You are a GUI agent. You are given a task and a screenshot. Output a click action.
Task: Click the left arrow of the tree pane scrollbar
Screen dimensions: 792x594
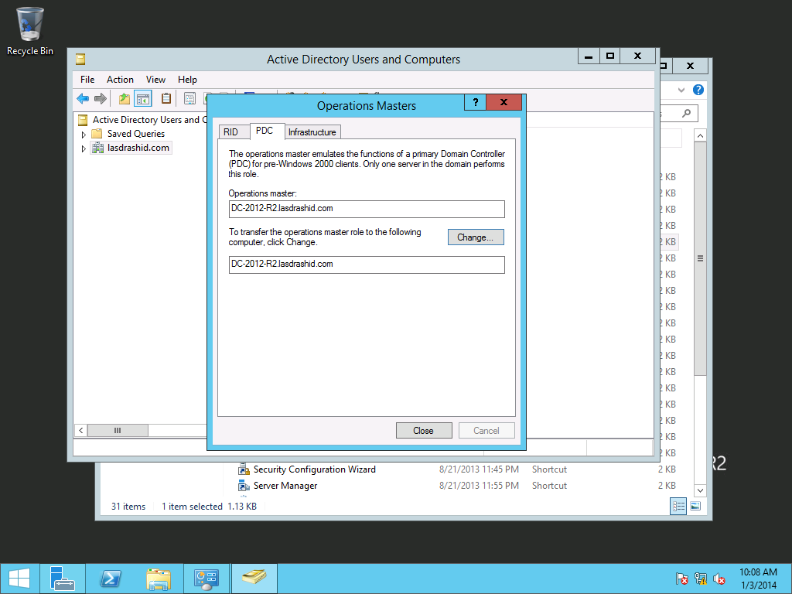pos(80,430)
